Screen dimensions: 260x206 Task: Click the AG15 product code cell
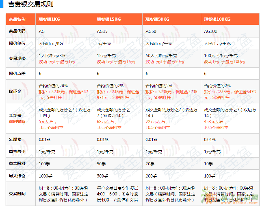[x=102, y=31]
